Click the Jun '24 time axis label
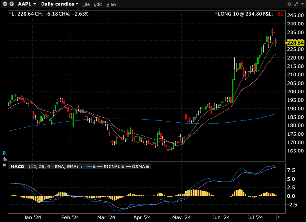Image resolution: width=306 pixels, height=222 pixels. click(x=221, y=217)
